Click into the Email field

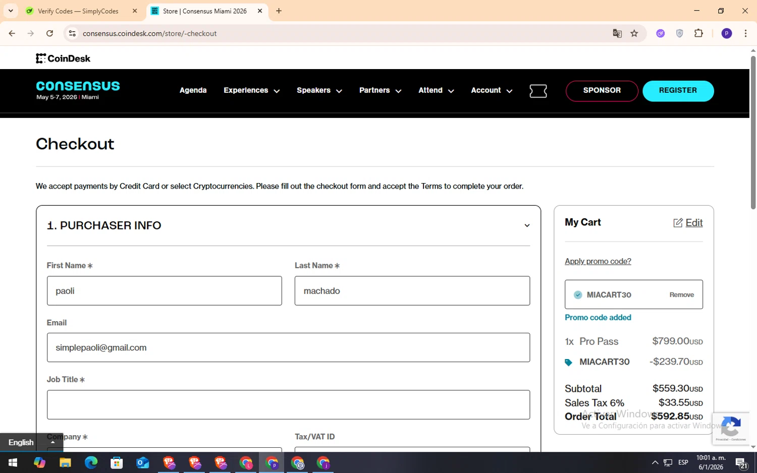tap(288, 347)
